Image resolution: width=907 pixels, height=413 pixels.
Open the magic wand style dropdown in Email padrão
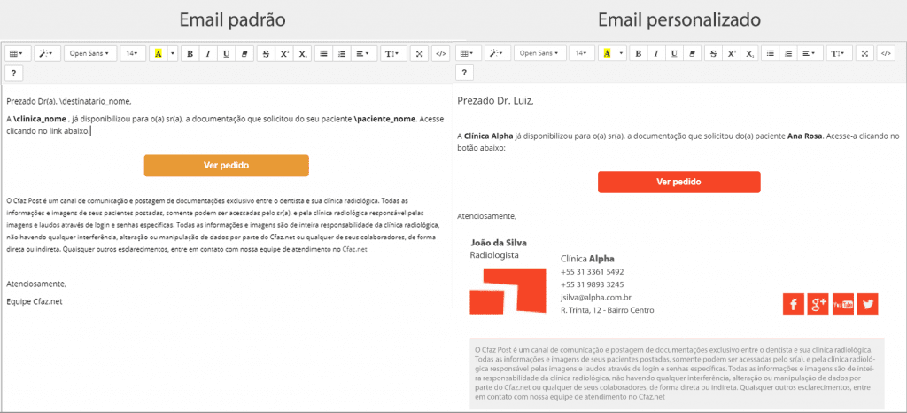[47, 53]
